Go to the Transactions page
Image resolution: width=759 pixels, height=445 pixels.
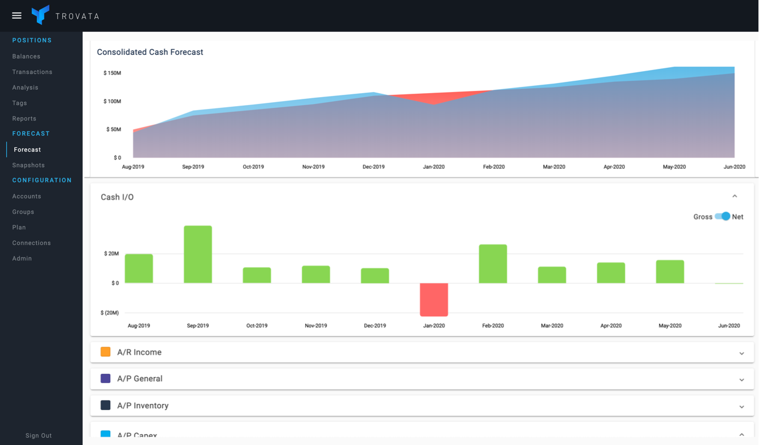tap(32, 72)
